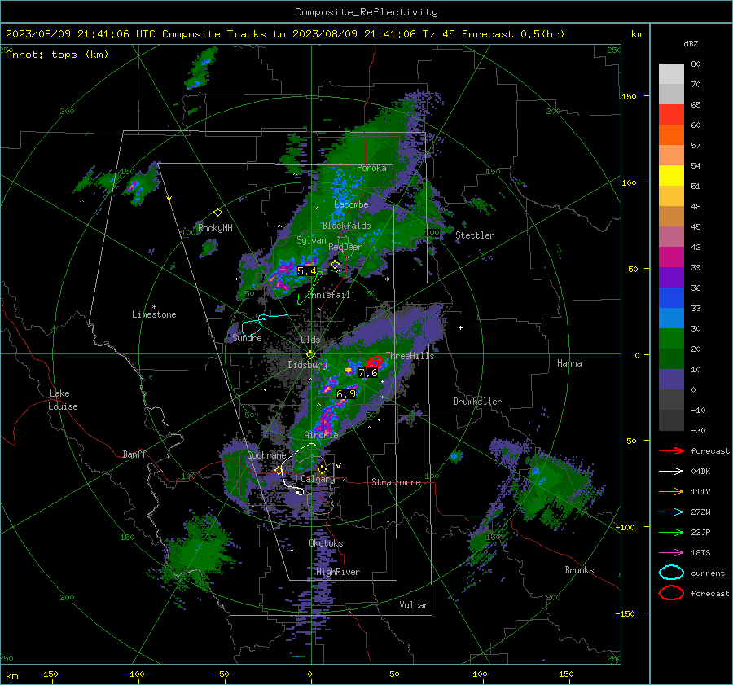Click the asterisk marker above Limestone
733x685 pixels.
154,307
